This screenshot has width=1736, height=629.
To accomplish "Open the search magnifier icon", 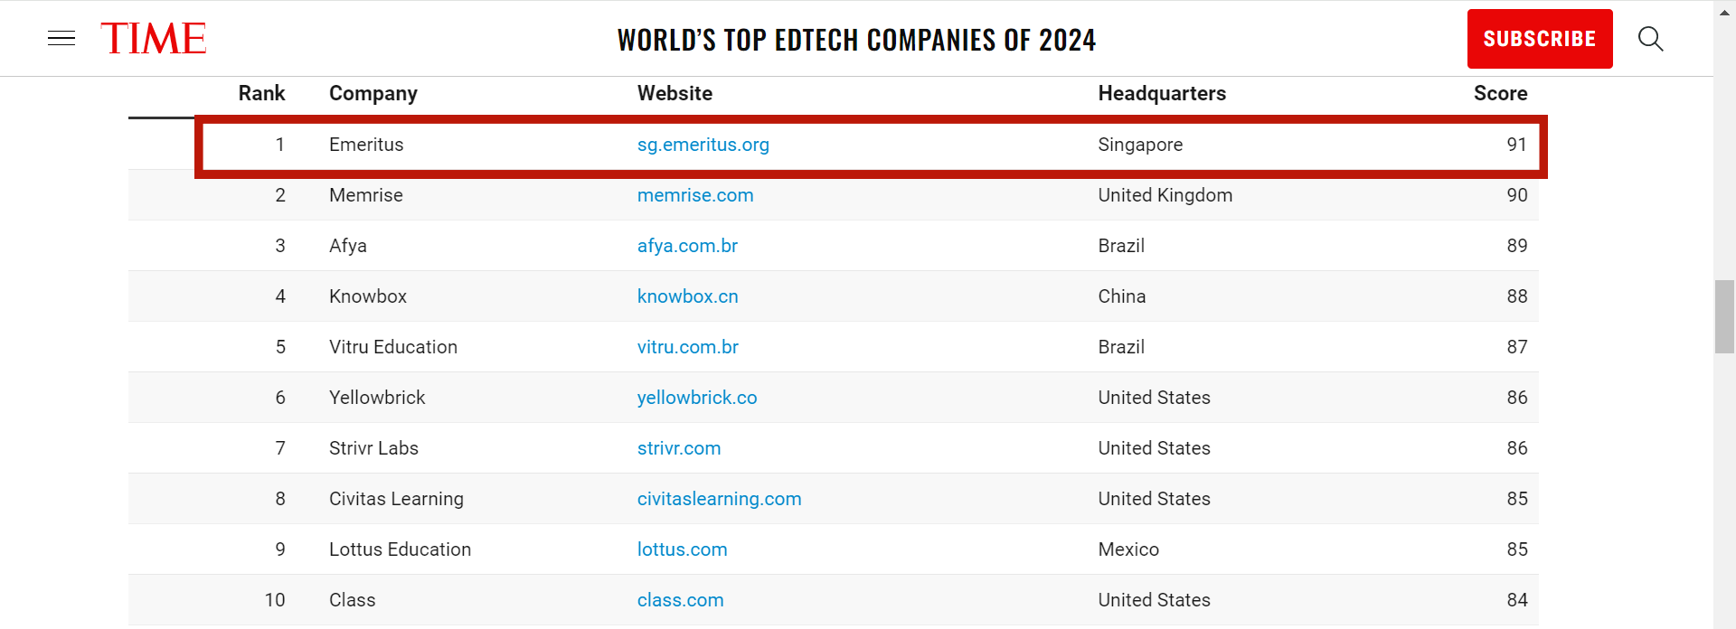I will pos(1650,39).
